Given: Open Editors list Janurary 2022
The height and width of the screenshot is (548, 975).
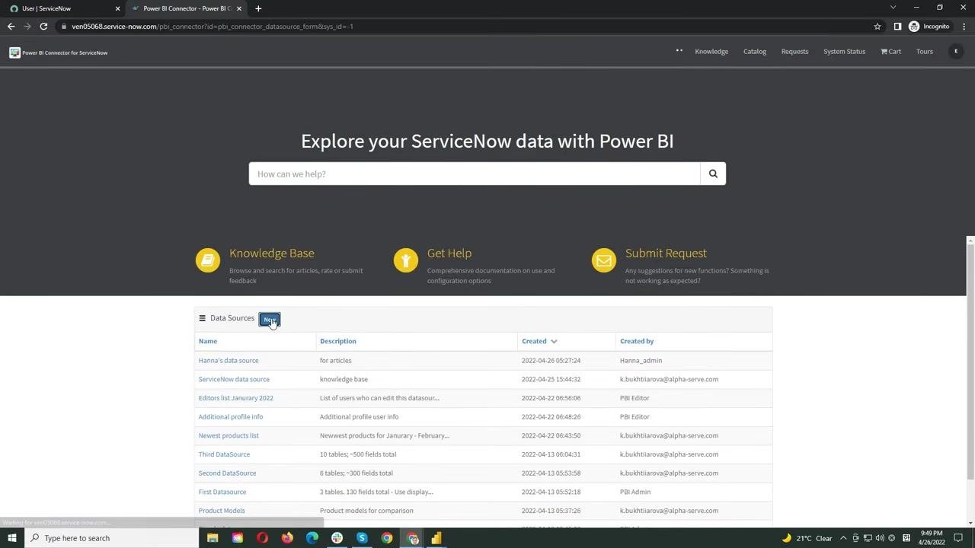Looking at the screenshot, I should coord(236,398).
